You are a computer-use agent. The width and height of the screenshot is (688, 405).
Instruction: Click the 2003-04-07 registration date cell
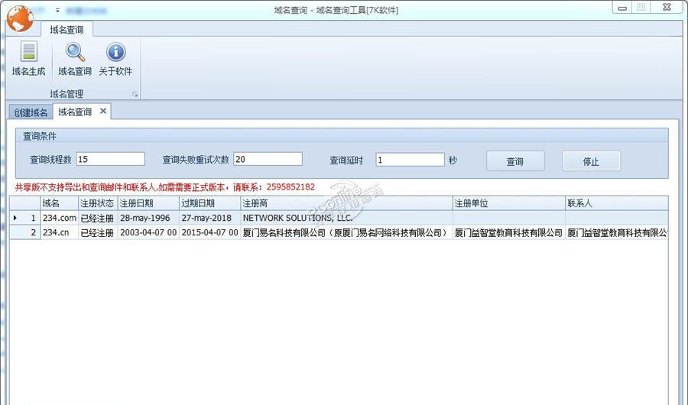(x=148, y=232)
